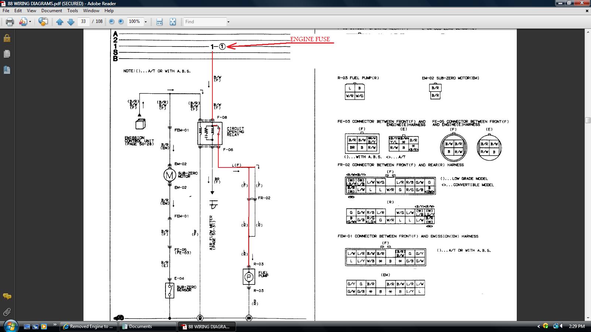Image resolution: width=591 pixels, height=332 pixels.
Task: Switch to Documents taskbar window
Action: pyautogui.click(x=148, y=326)
